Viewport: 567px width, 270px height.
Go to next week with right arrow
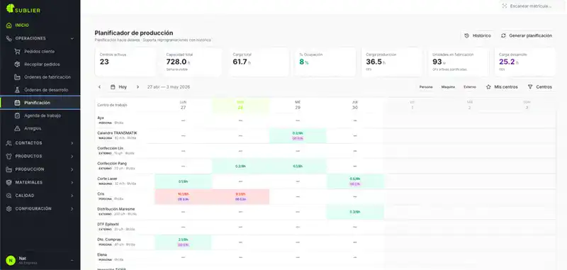tap(137, 86)
